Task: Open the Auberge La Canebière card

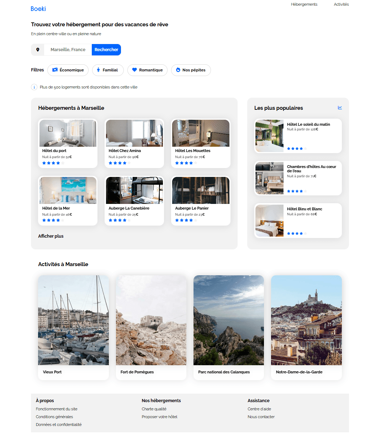Action: [134, 201]
